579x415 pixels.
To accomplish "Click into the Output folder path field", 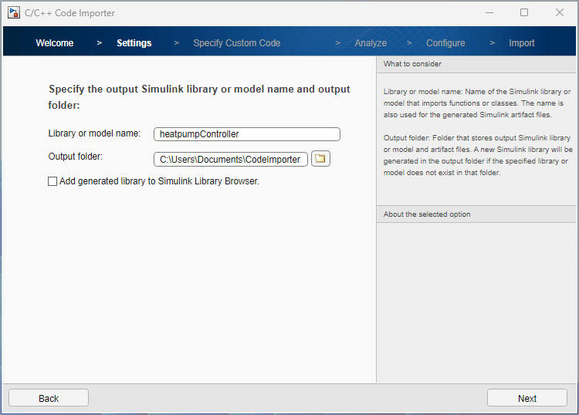I will tap(230, 160).
